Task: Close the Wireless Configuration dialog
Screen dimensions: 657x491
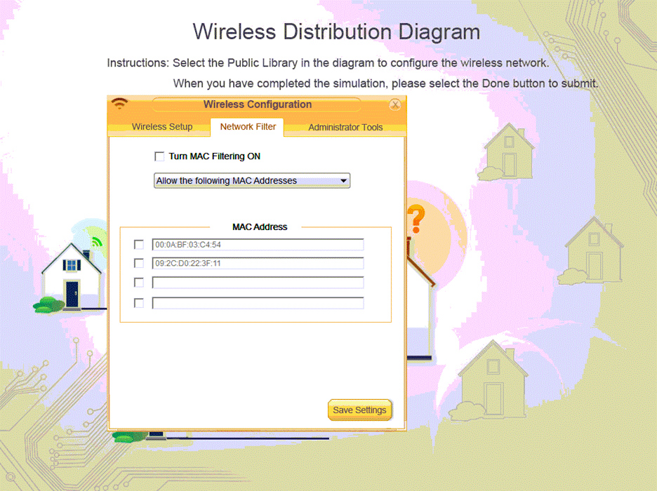Action: point(395,105)
